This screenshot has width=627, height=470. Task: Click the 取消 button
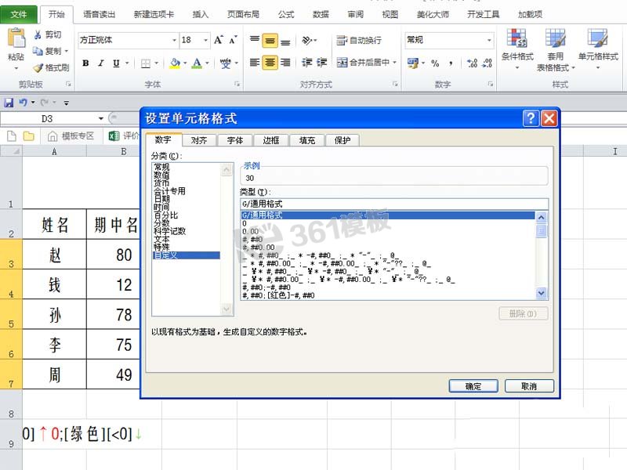[530, 385]
